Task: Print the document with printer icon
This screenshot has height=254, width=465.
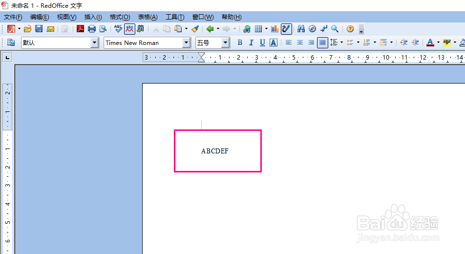Action: click(92, 29)
